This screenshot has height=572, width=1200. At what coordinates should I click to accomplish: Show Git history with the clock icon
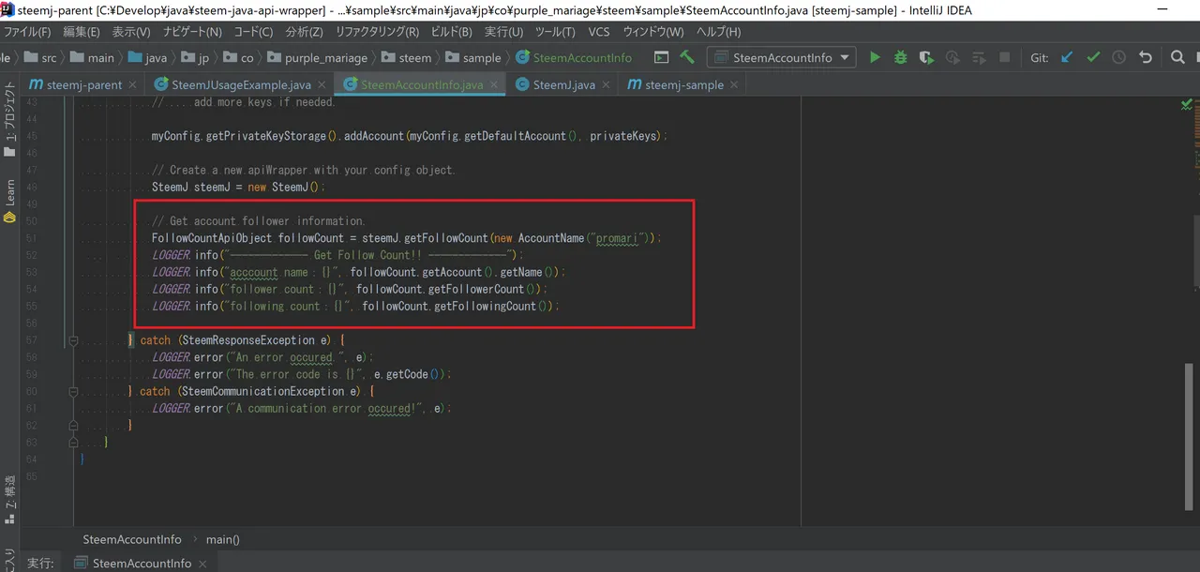click(x=1118, y=57)
